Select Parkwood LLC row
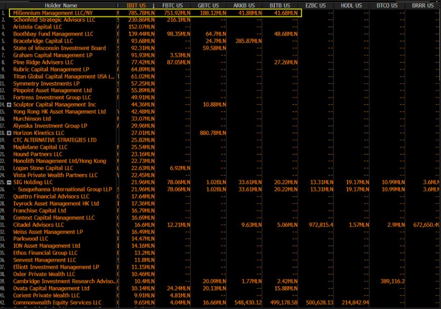 coord(31,239)
